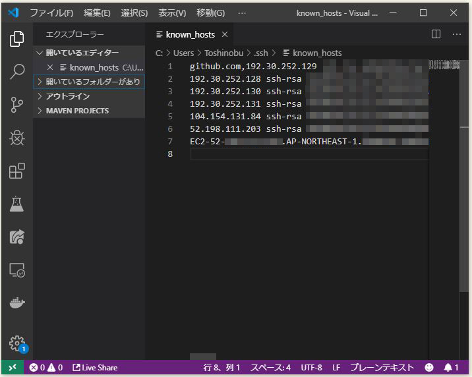472x377 pixels.
Task: Open the File menu
Action: [x=51, y=13]
